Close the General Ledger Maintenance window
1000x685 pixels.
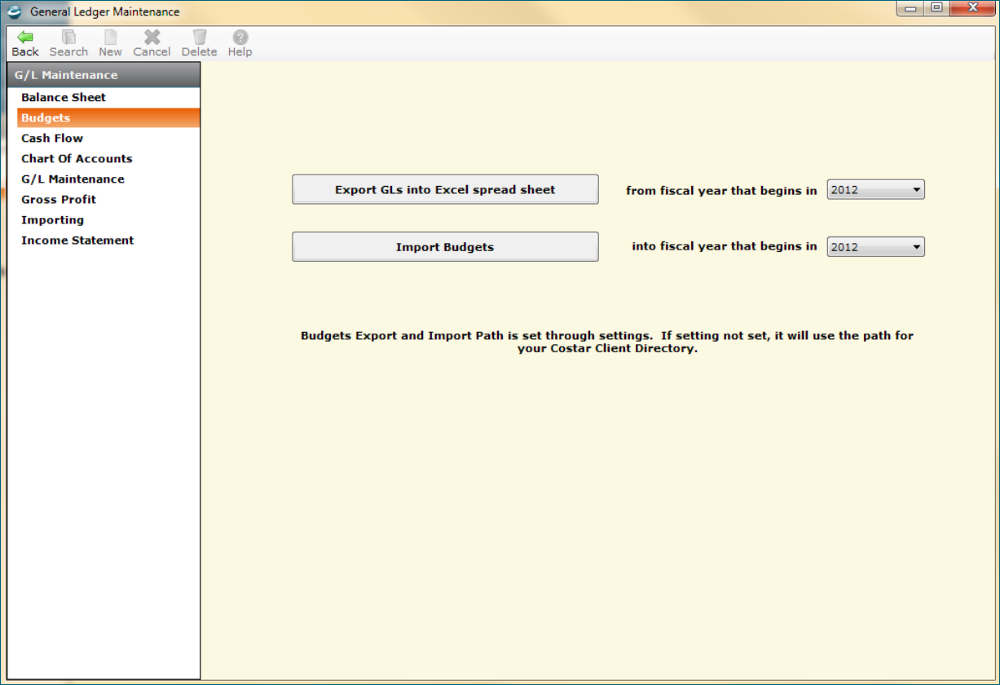(971, 9)
